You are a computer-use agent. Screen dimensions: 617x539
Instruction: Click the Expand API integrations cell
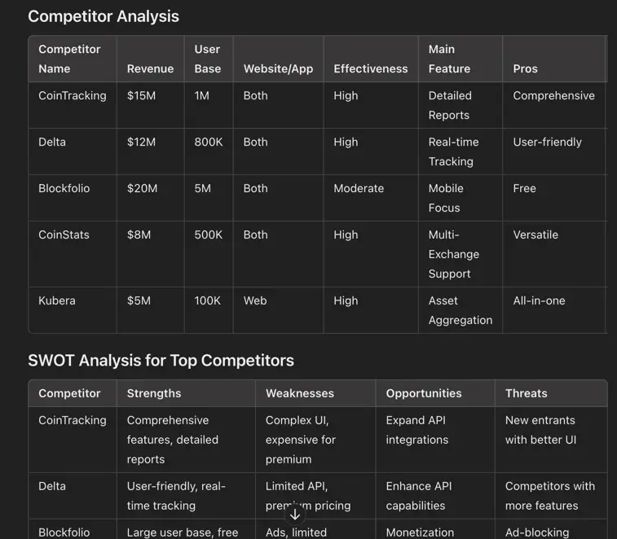[416, 430]
